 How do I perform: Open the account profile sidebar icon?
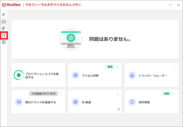pos(4,42)
